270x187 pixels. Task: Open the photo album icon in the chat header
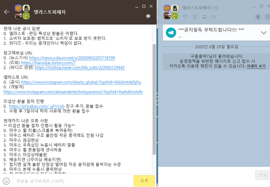click(204, 17)
